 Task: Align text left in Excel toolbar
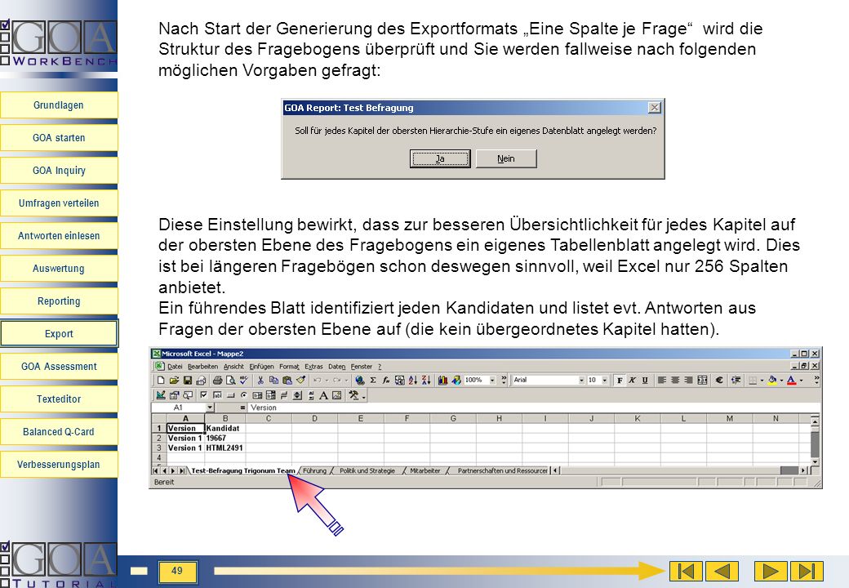[662, 380]
